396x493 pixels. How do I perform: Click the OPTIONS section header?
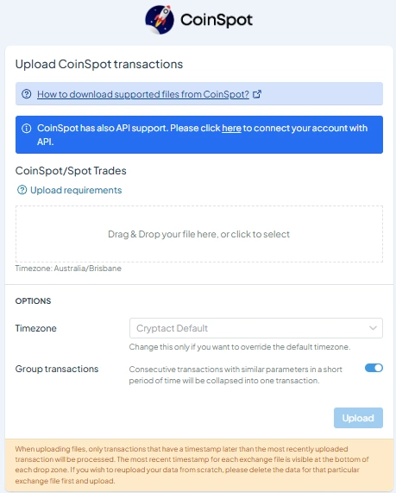pyautogui.click(x=33, y=300)
